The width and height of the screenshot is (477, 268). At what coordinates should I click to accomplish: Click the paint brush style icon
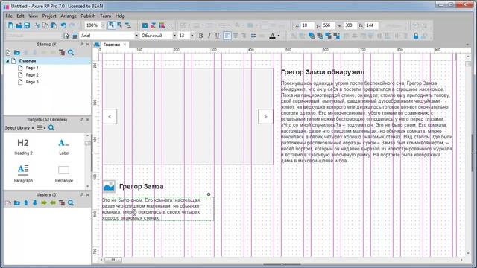click(75, 36)
